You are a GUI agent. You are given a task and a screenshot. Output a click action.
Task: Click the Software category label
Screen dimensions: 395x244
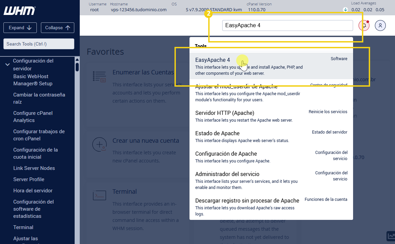[339, 58]
